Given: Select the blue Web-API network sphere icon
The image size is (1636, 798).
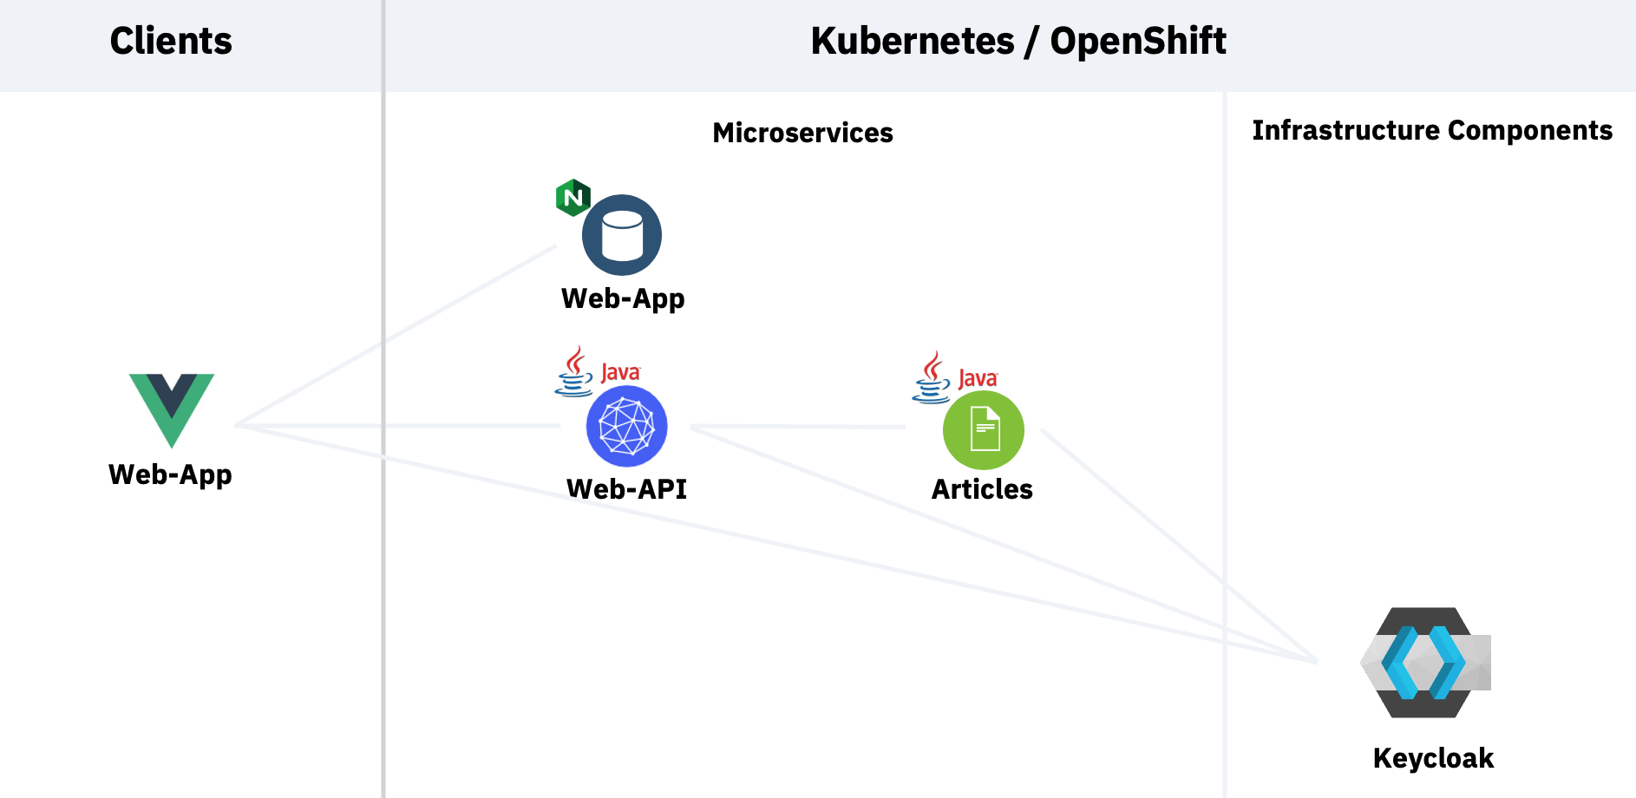Looking at the screenshot, I should 627,427.
